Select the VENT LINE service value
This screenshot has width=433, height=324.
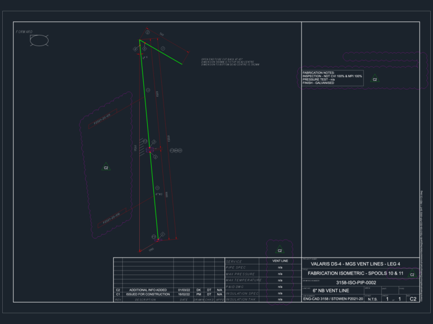click(x=280, y=260)
